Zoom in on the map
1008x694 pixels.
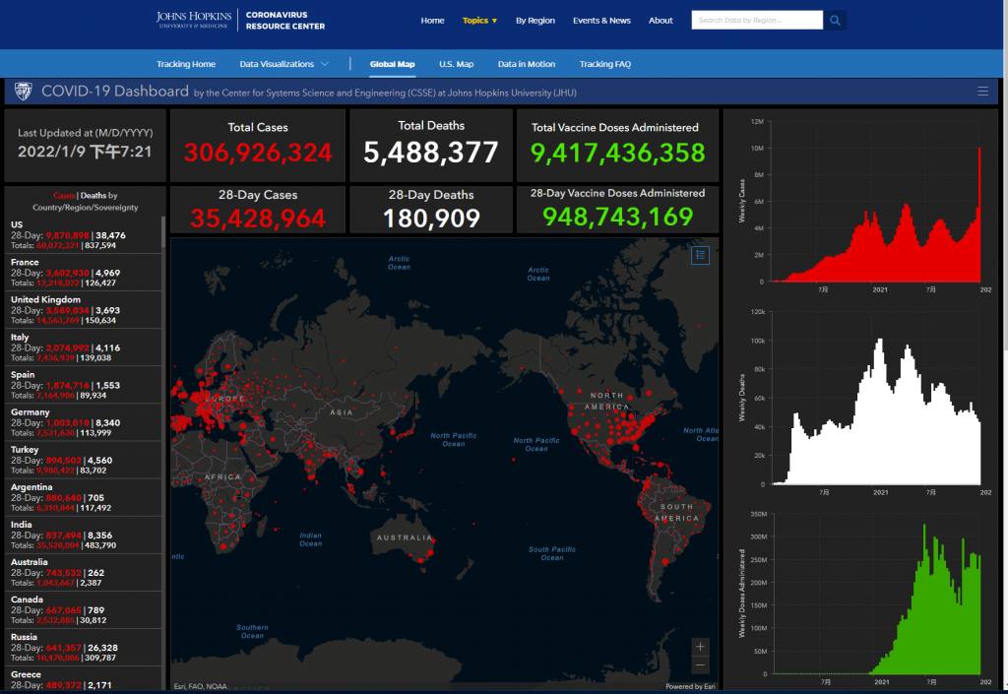point(700,647)
